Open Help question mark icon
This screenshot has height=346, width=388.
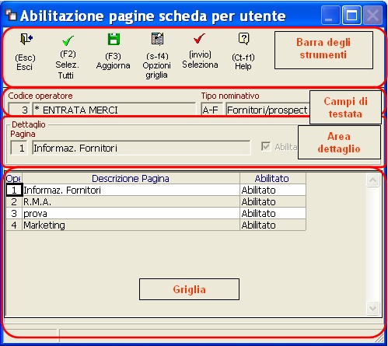coord(243,39)
